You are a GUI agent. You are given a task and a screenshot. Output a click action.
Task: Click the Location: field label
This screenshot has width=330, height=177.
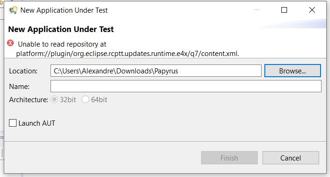(x=23, y=71)
